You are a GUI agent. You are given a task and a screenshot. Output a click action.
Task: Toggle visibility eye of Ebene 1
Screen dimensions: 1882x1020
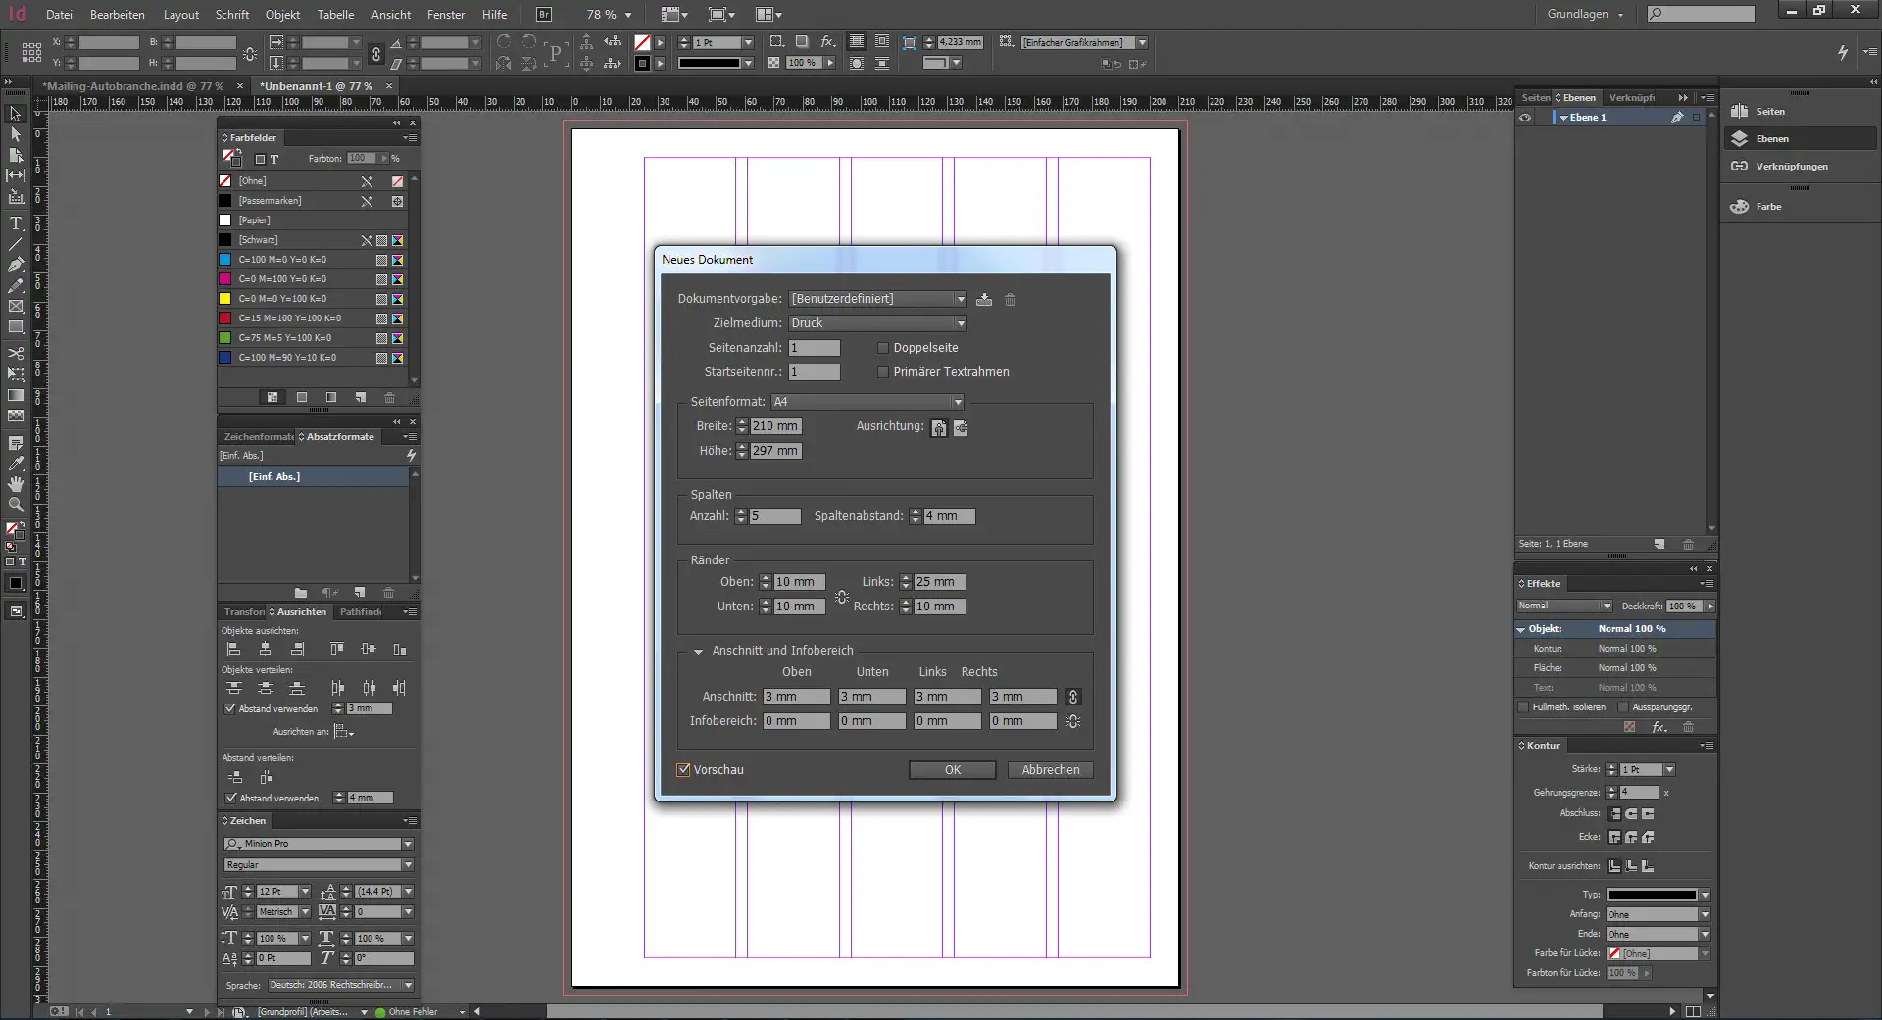tap(1525, 118)
